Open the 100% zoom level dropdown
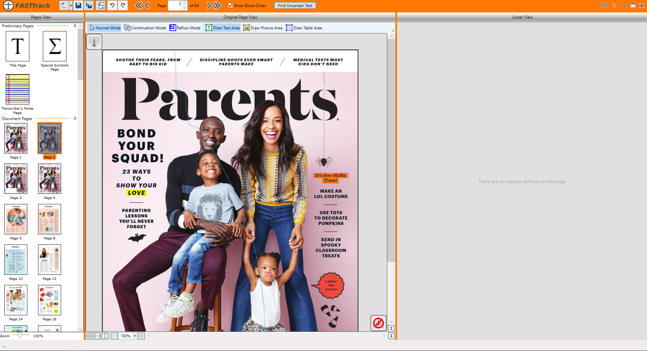Viewport: 647px width, 351px height. [x=135, y=336]
